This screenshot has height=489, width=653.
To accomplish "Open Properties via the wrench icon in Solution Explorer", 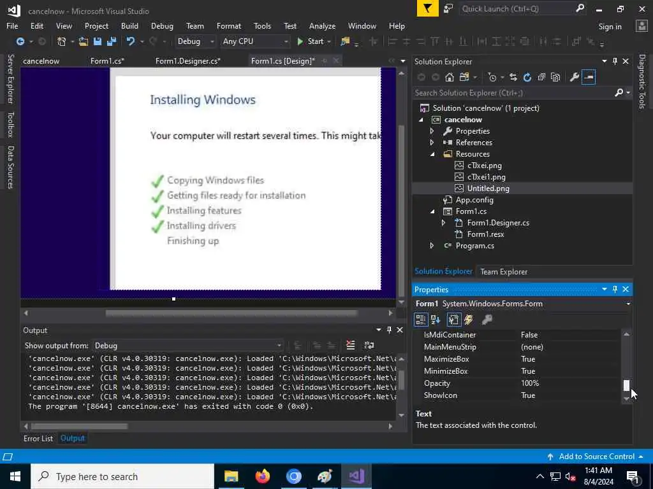I will click(575, 77).
